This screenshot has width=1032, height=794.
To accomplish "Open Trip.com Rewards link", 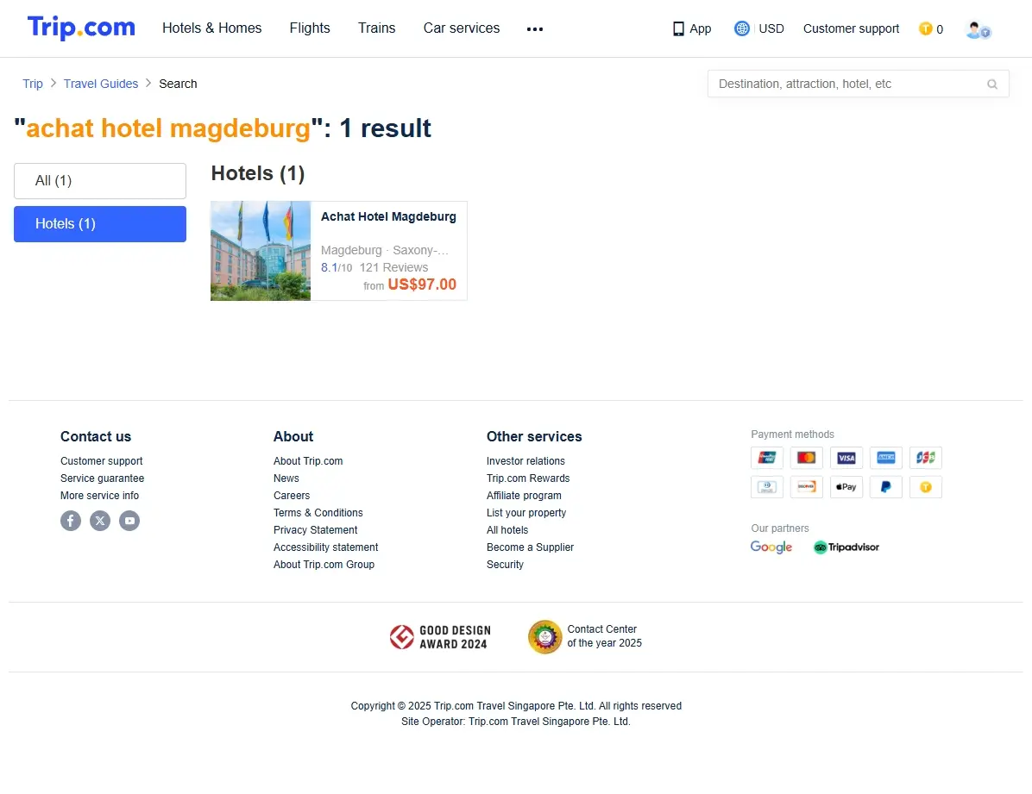I will [x=528, y=478].
